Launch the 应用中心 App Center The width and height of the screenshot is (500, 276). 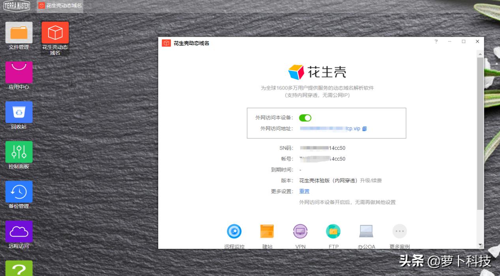19,73
